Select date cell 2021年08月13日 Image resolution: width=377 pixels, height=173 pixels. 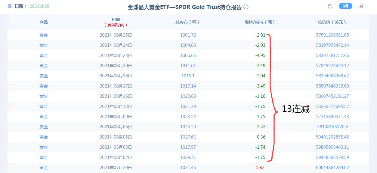point(116,106)
